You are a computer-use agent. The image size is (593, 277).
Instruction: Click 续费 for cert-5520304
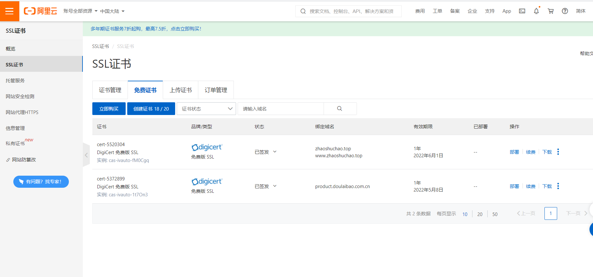click(x=530, y=152)
